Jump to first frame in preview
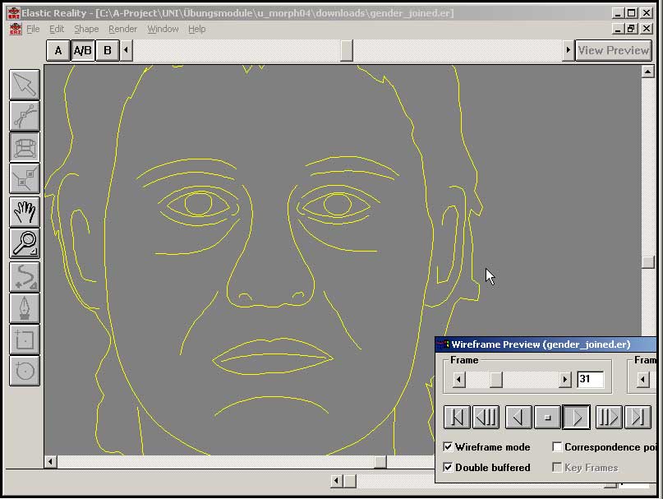The height and width of the screenshot is (499, 663). click(x=457, y=418)
